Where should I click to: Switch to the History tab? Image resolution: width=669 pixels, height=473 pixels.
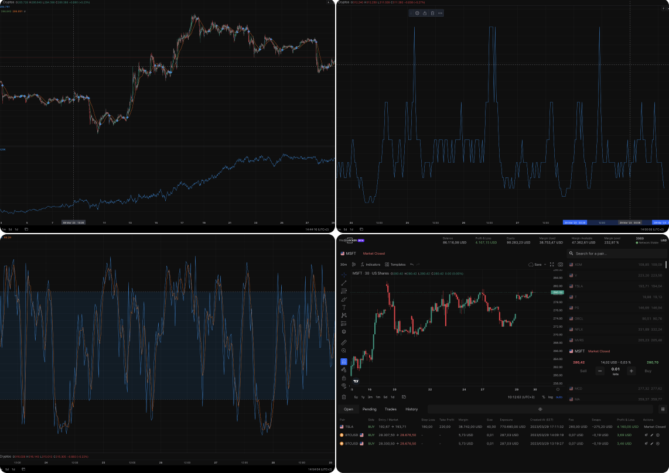tap(412, 409)
